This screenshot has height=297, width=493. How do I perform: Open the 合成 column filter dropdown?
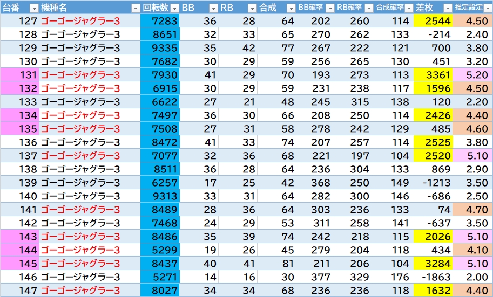click(x=291, y=8)
